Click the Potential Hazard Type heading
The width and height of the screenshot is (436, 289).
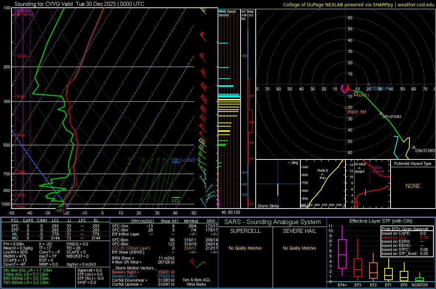(x=413, y=164)
